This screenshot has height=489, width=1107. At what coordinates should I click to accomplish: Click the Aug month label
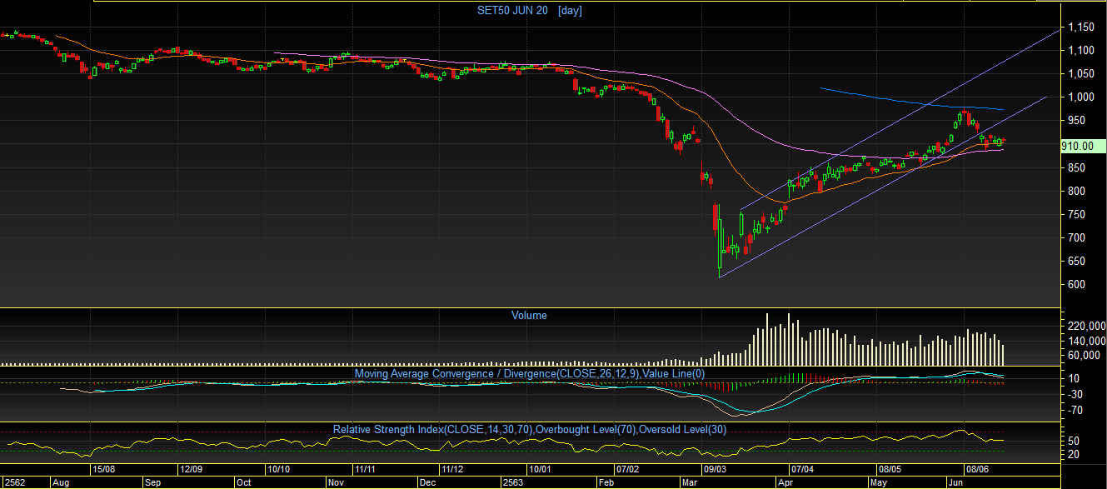61,482
